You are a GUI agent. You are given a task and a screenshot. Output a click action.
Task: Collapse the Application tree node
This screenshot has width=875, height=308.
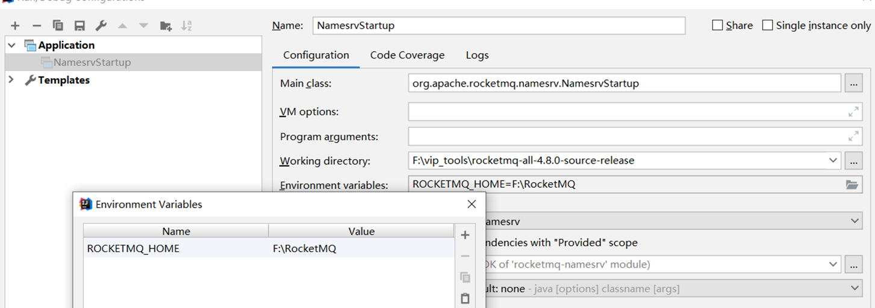click(x=11, y=45)
